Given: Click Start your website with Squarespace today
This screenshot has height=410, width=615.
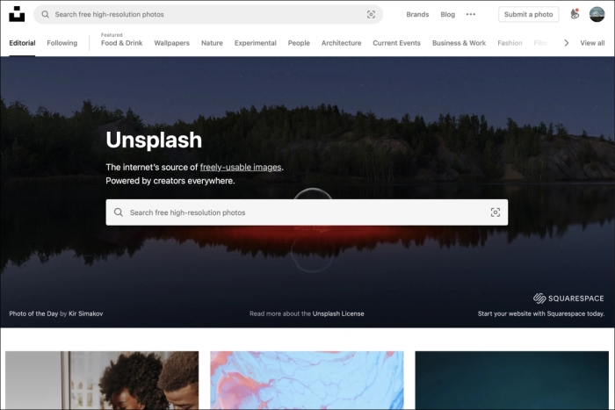Looking at the screenshot, I should point(541,313).
